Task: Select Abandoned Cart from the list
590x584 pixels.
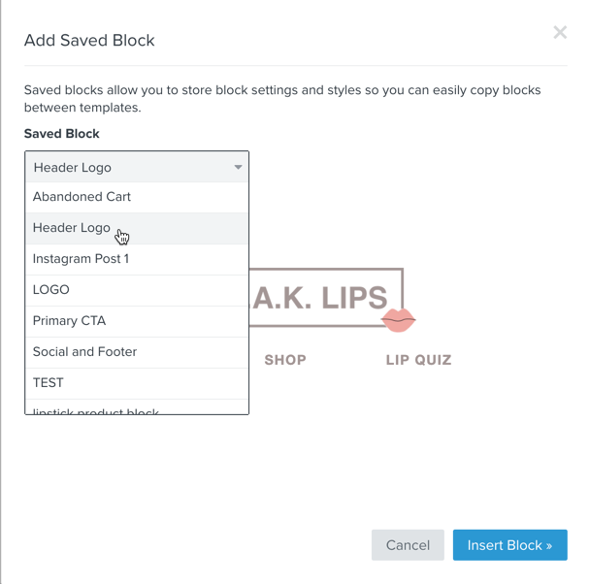Action: tap(137, 197)
